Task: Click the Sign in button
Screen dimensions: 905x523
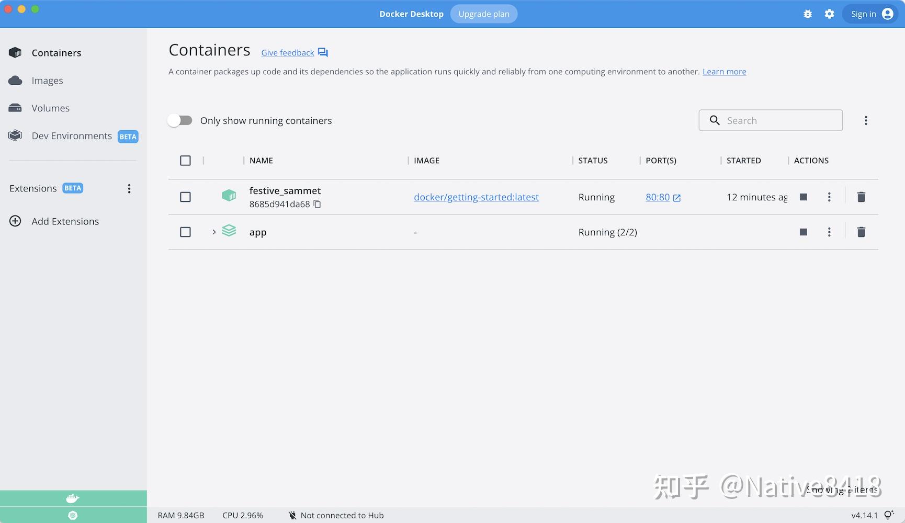Action: point(863,14)
